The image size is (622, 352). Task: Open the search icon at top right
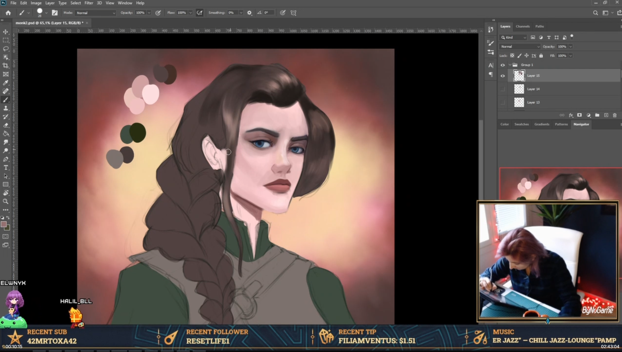click(x=595, y=13)
